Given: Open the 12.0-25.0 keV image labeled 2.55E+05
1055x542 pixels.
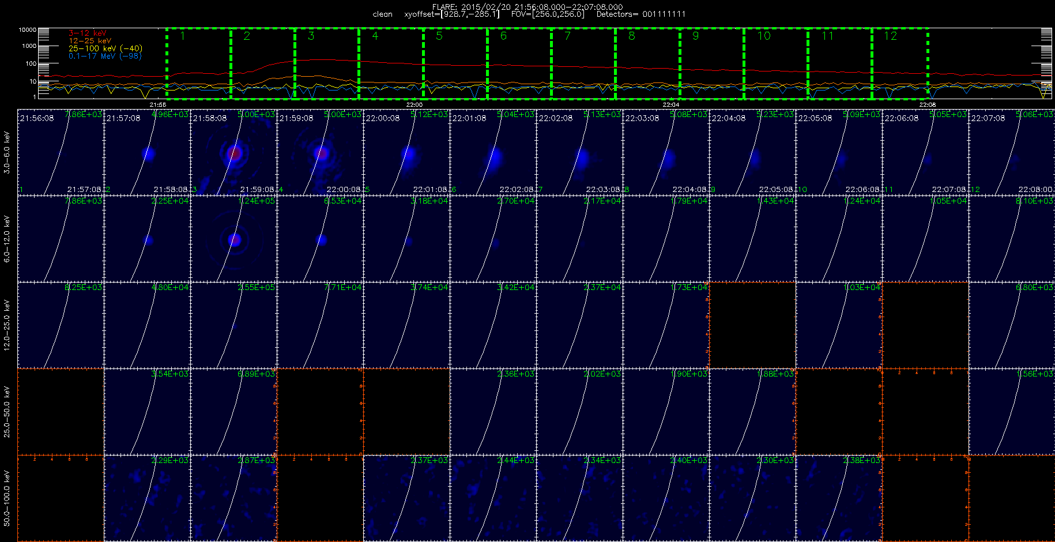Looking at the screenshot, I should pyautogui.click(x=233, y=325).
